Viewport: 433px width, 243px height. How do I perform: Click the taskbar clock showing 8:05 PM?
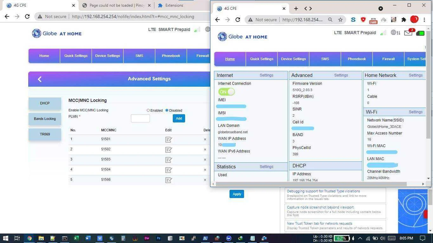406,238
